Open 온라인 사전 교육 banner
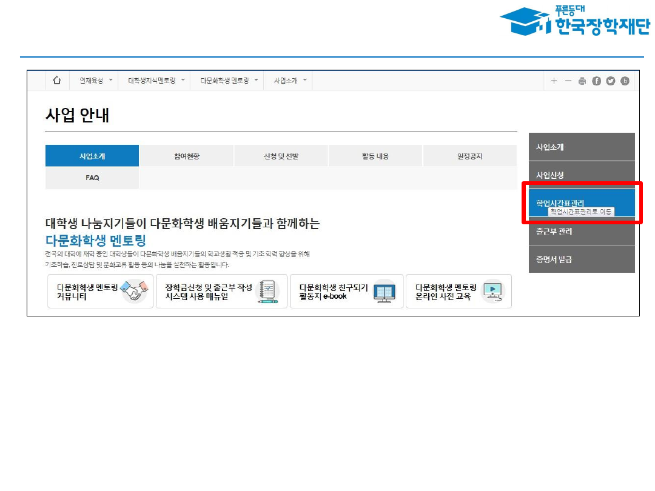The height and width of the screenshot is (491, 655). click(458, 292)
